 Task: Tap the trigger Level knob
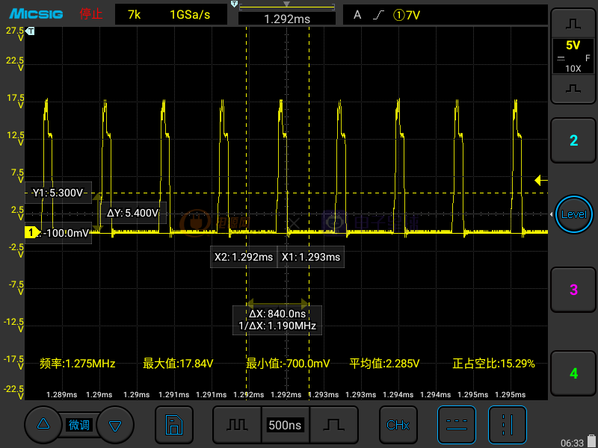(573, 214)
